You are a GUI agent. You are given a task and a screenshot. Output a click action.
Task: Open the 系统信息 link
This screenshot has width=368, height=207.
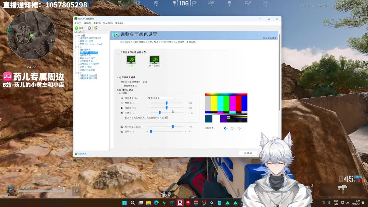(82, 154)
